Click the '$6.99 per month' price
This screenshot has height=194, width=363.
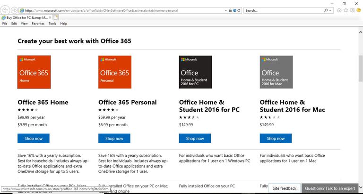(113, 125)
